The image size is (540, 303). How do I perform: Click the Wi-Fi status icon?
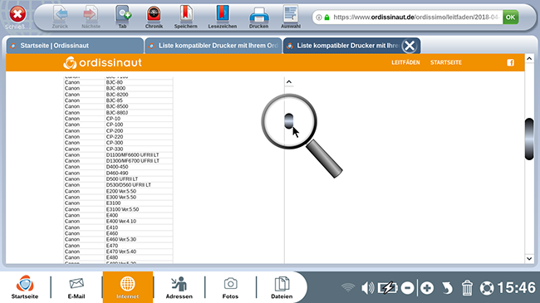[348, 287]
